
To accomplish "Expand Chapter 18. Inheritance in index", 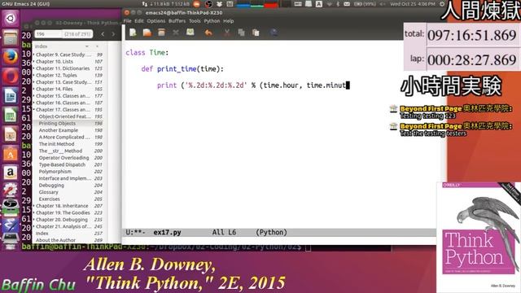I will click(34, 206).
